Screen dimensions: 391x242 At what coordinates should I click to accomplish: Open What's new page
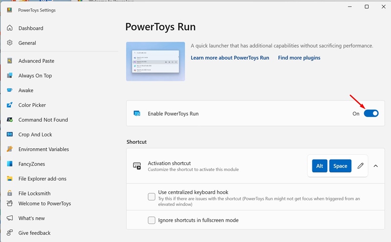31,219
